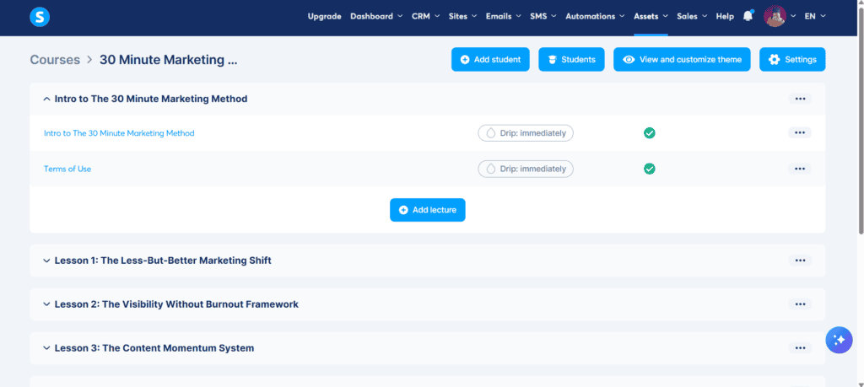Open the AI assistant sparkle button
This screenshot has height=387, width=864.
[x=839, y=340]
